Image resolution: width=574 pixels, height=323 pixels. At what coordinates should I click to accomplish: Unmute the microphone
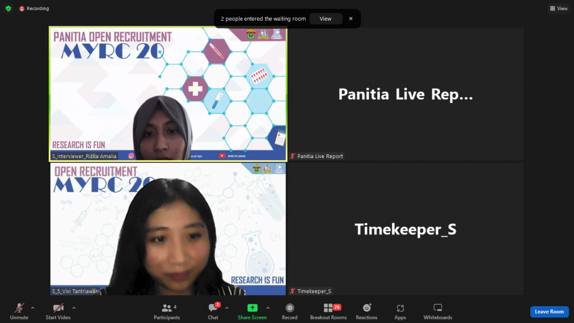[x=19, y=312]
